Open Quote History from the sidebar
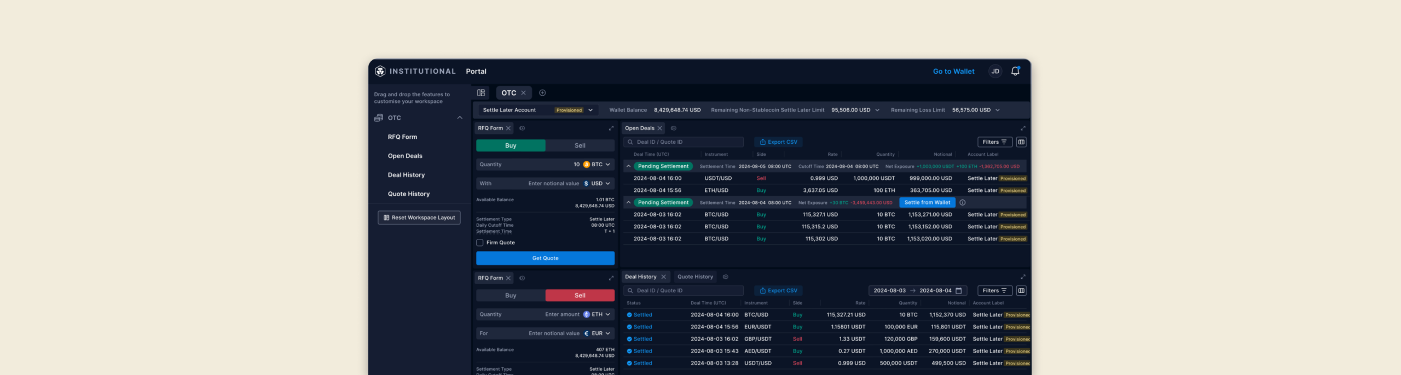The height and width of the screenshot is (375, 1401). tap(409, 195)
